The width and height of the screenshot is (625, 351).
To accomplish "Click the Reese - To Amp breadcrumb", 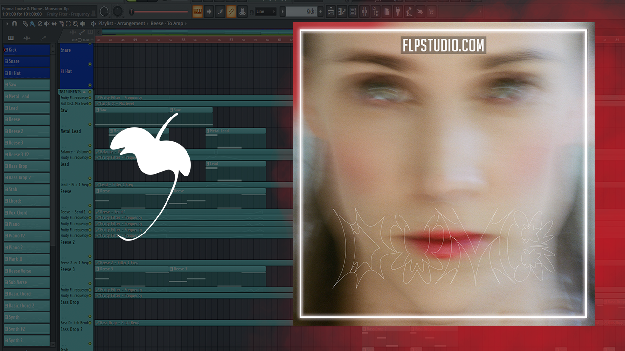I will pyautogui.click(x=167, y=23).
